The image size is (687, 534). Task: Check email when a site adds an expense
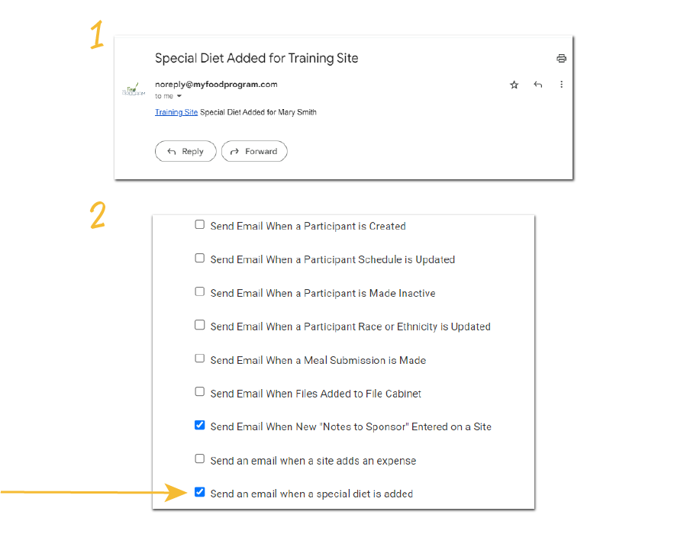point(200,459)
